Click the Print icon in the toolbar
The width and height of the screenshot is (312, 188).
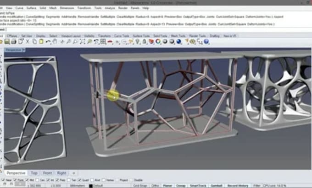click(x=13, y=42)
